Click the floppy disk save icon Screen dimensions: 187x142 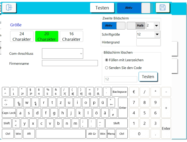[x=162, y=8]
